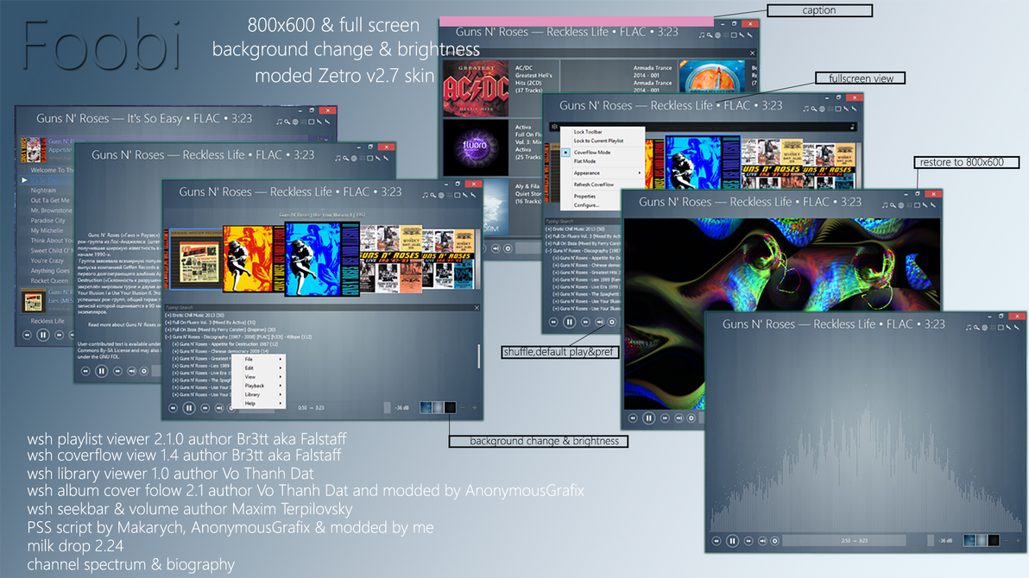The image size is (1029, 578).
Task: Open the Appearance submenu
Action: click(602, 173)
